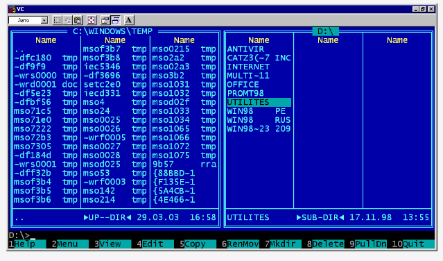Click 7 Mkdir in function key bar
The width and height of the screenshot is (443, 261).
[x=283, y=244]
